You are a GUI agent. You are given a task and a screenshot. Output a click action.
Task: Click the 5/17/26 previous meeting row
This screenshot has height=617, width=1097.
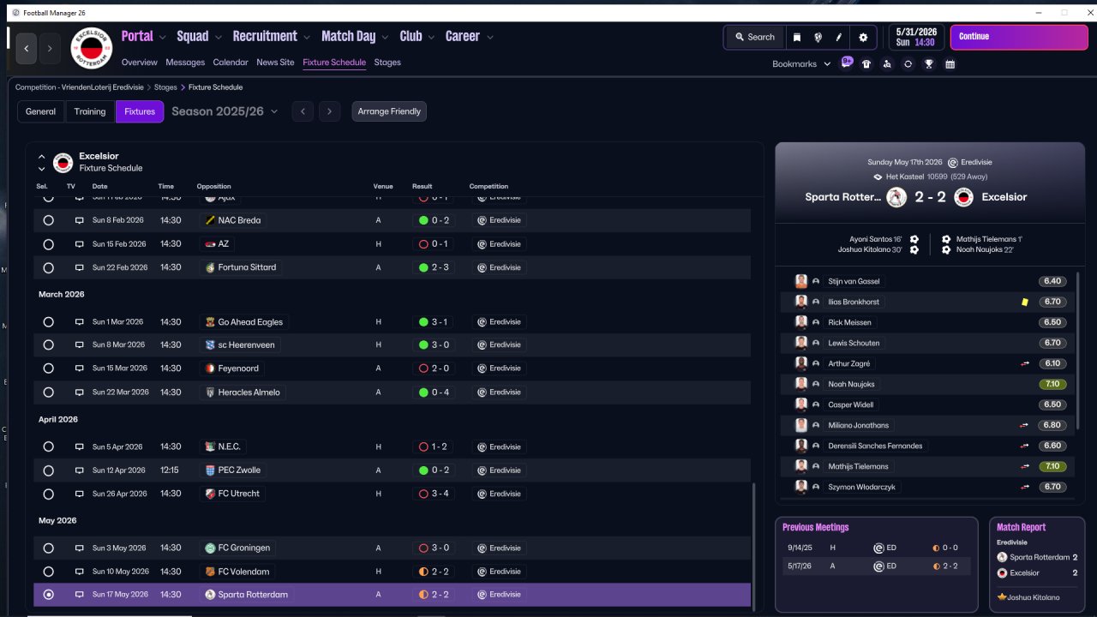[876, 566]
